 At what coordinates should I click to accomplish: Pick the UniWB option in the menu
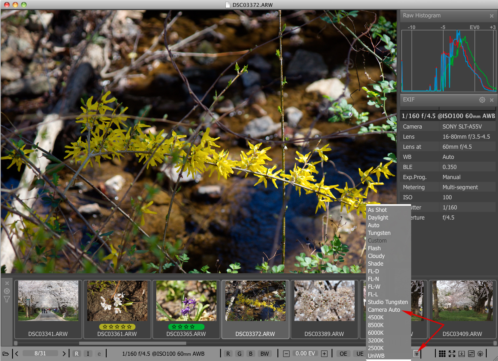coord(376,356)
